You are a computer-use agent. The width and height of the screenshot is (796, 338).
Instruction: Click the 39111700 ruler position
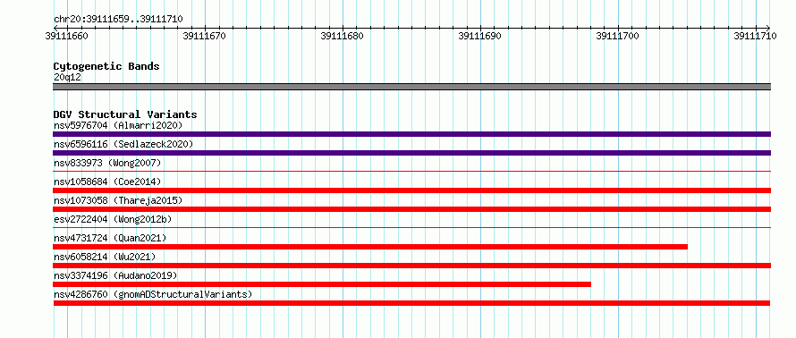(618, 36)
